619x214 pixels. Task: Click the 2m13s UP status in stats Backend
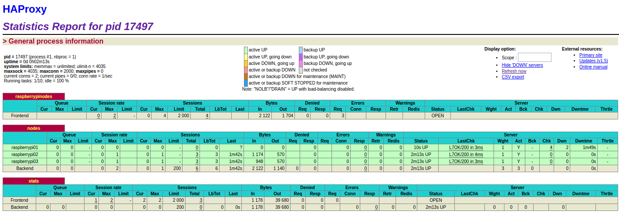[x=436, y=207]
